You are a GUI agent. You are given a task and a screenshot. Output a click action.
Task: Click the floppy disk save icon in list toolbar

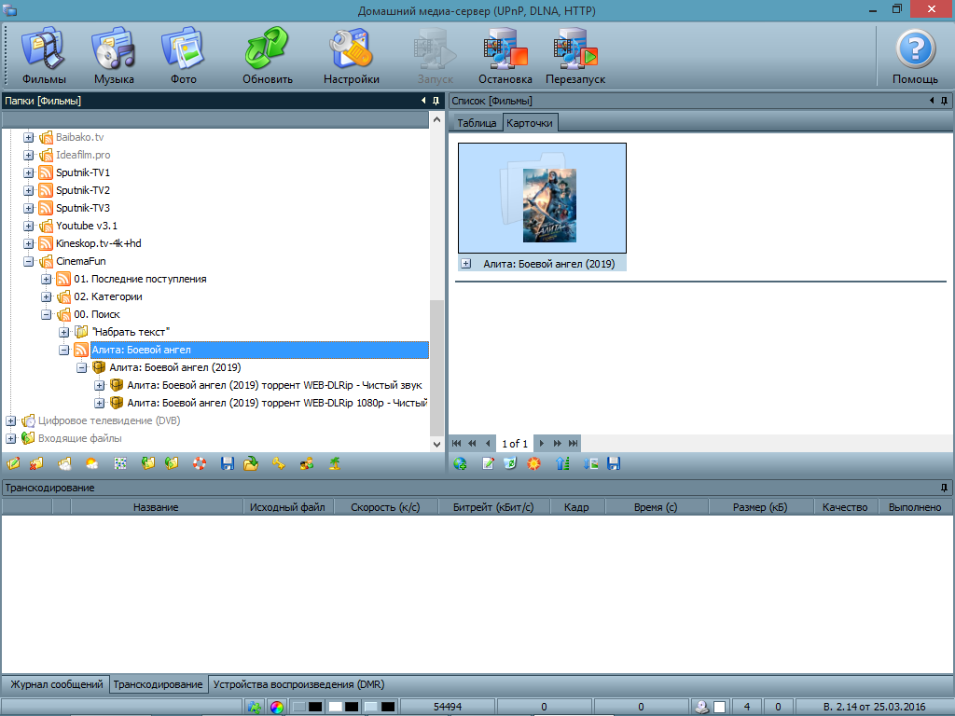(x=614, y=463)
